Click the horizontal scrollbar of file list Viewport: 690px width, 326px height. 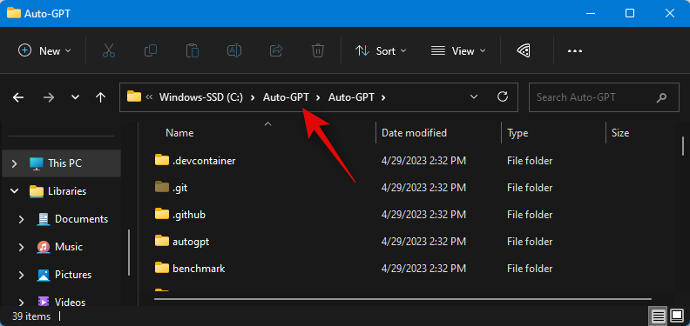point(402,298)
